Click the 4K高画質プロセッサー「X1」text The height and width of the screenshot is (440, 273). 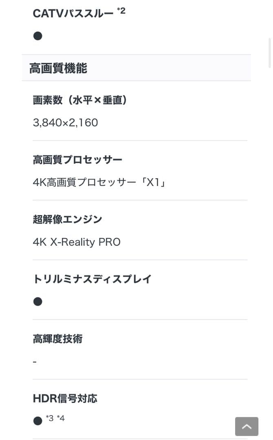tap(99, 182)
